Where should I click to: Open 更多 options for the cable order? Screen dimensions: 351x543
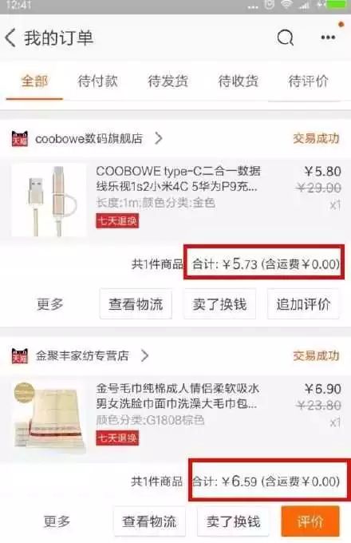point(50,304)
